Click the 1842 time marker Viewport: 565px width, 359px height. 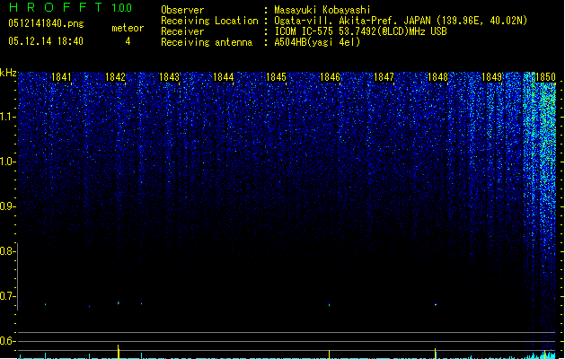pyautogui.click(x=115, y=77)
